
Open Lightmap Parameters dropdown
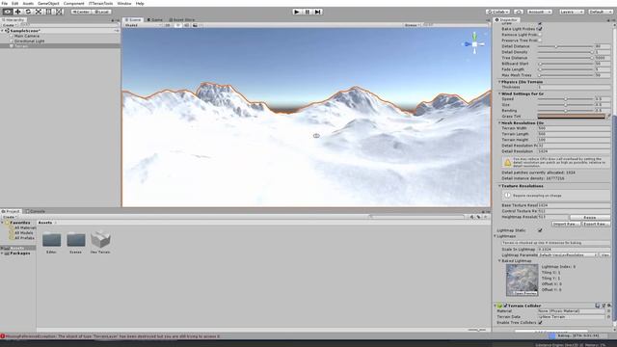(568, 254)
